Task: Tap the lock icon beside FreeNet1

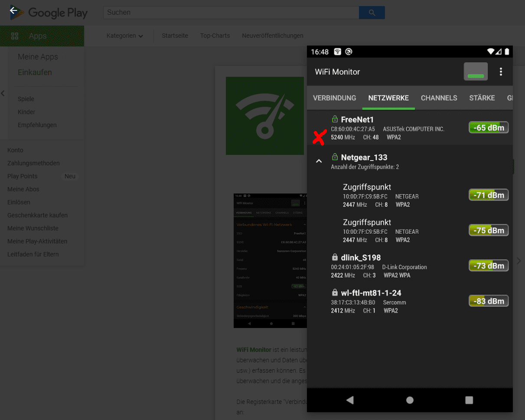Action: [x=334, y=119]
